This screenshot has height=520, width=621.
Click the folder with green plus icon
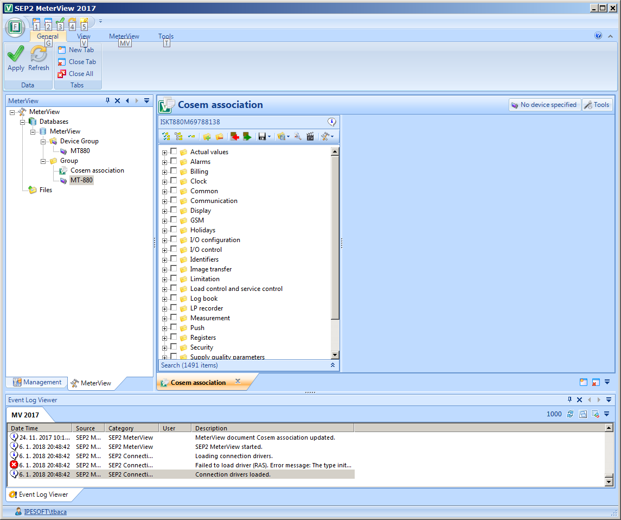click(x=207, y=137)
